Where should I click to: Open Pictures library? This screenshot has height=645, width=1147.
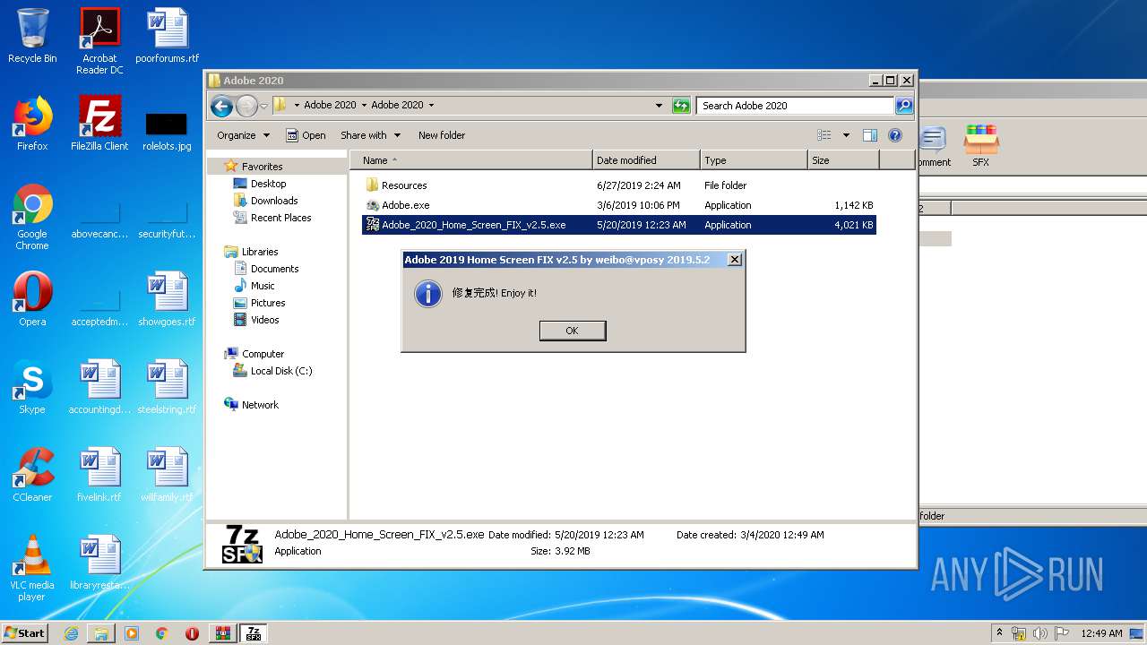(x=268, y=303)
